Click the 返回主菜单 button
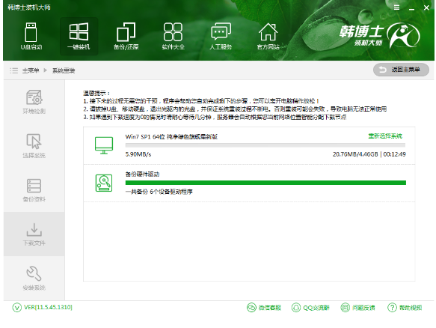Screen dimensions: 436x328 [x=401, y=70]
